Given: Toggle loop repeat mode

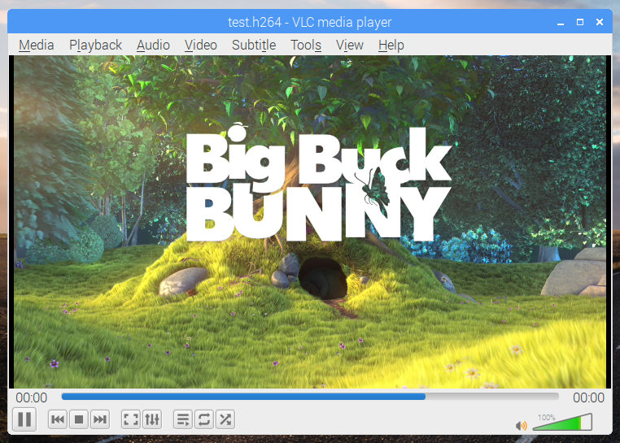Looking at the screenshot, I should click(204, 419).
